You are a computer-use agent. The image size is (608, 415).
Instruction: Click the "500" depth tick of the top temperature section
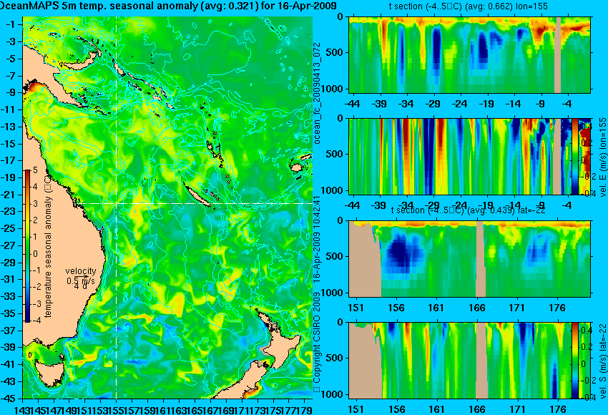point(335,52)
